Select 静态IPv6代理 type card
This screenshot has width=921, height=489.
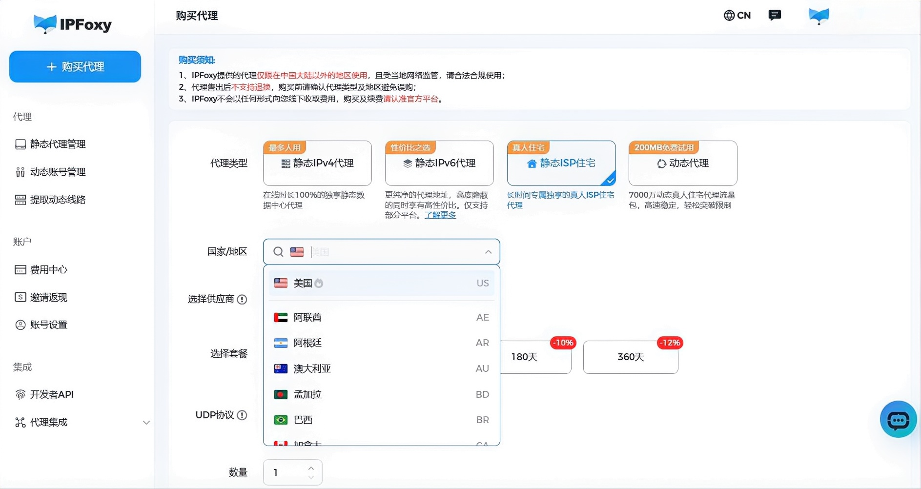pyautogui.click(x=439, y=163)
